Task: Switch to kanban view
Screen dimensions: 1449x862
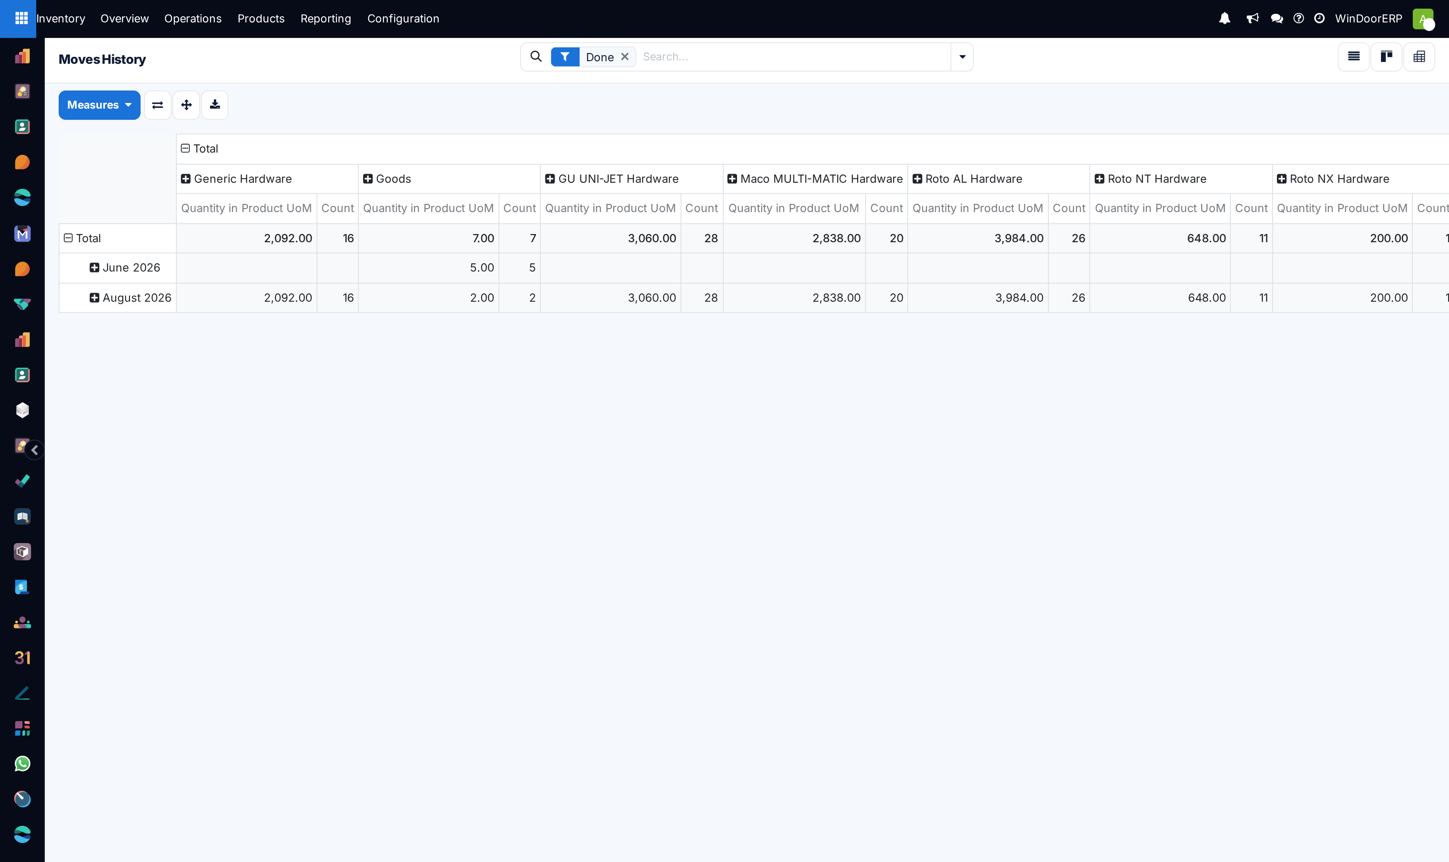Action: tap(1386, 57)
